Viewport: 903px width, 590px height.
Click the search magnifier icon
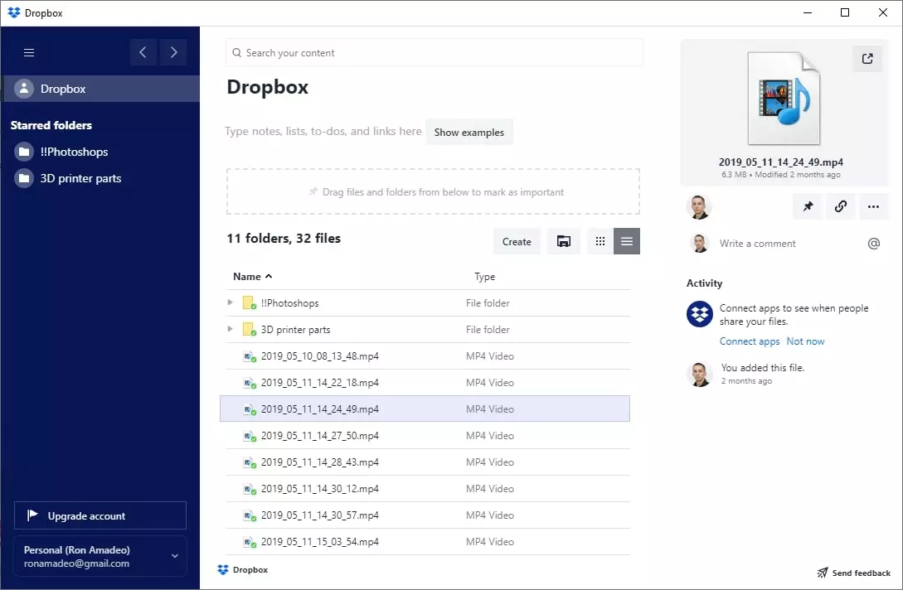point(238,52)
